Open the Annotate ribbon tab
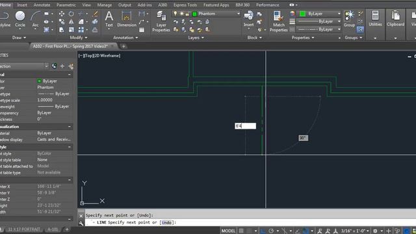416x234 pixels. pyautogui.click(x=42, y=5)
